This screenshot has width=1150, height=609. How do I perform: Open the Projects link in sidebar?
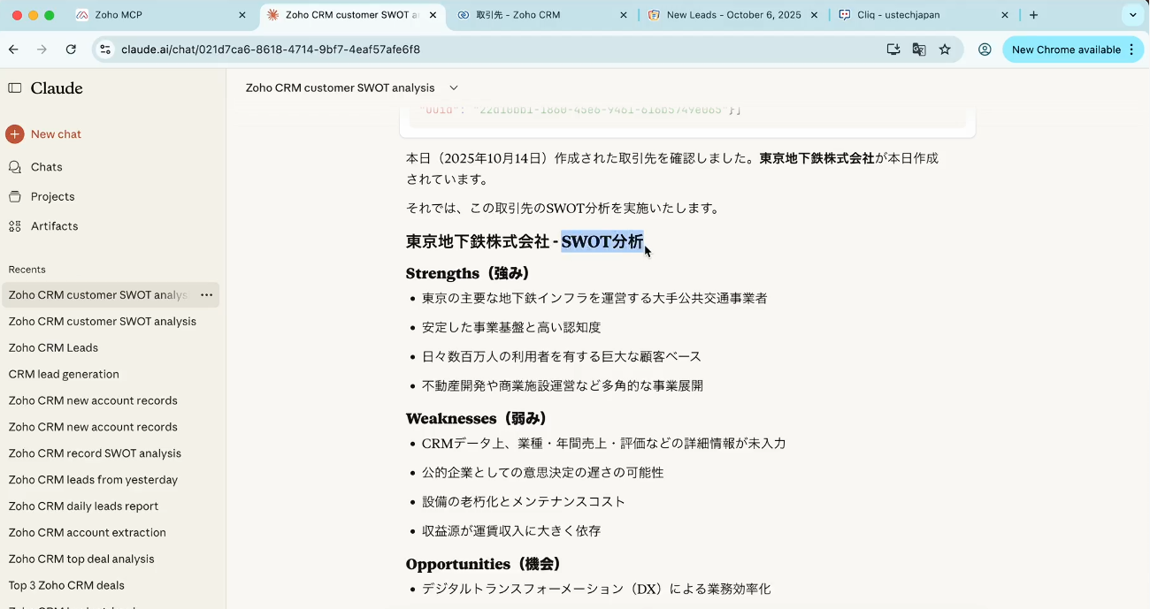point(52,196)
